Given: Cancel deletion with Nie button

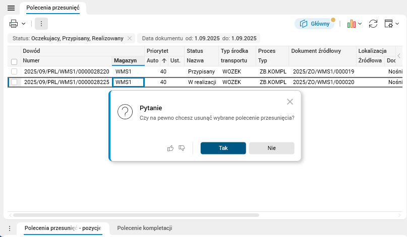Looking at the screenshot, I should [272, 148].
